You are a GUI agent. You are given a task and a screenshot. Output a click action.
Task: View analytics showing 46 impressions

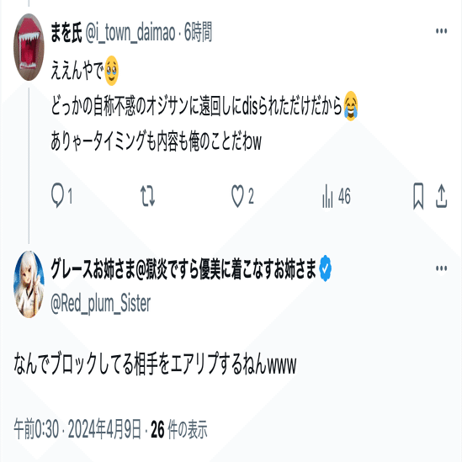point(337,195)
